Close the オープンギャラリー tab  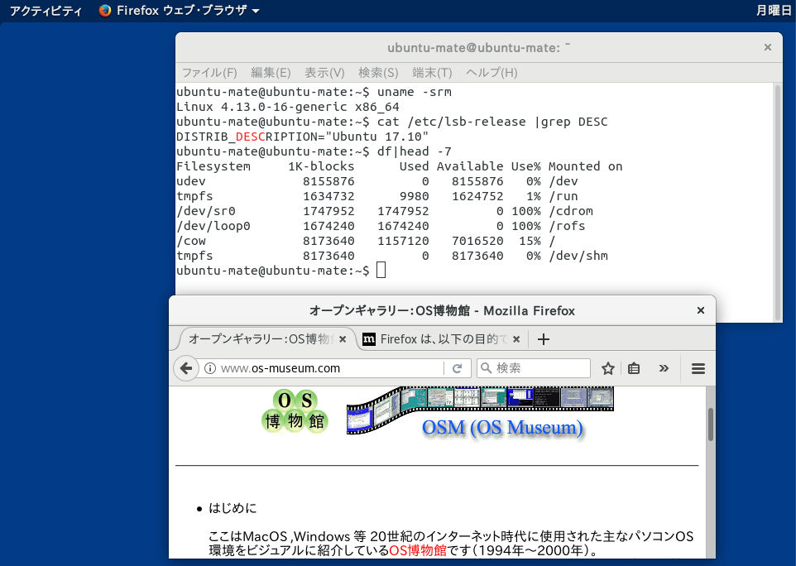click(343, 339)
